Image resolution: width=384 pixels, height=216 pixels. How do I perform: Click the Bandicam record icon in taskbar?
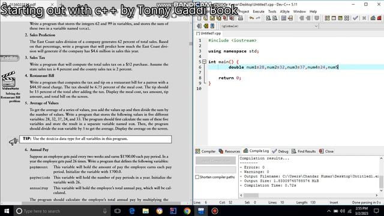[215, 211]
